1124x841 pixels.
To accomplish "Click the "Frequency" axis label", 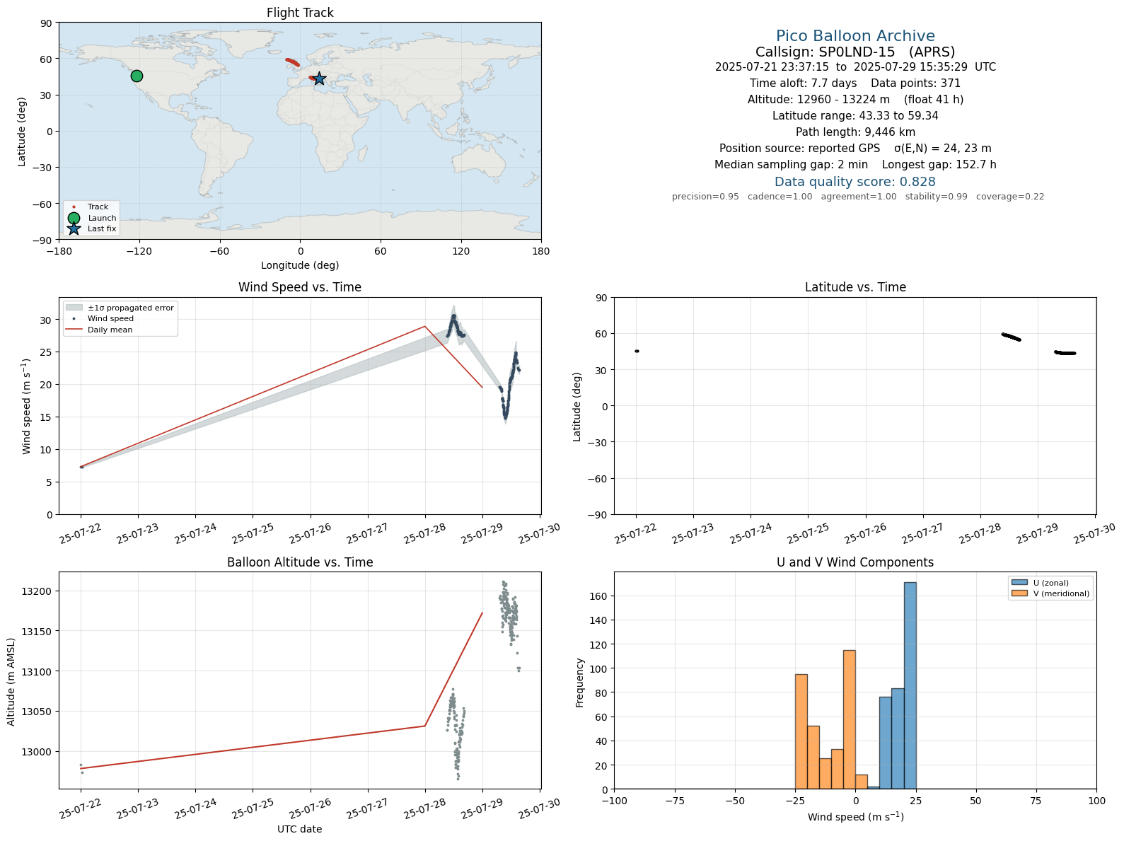I will pos(580,683).
